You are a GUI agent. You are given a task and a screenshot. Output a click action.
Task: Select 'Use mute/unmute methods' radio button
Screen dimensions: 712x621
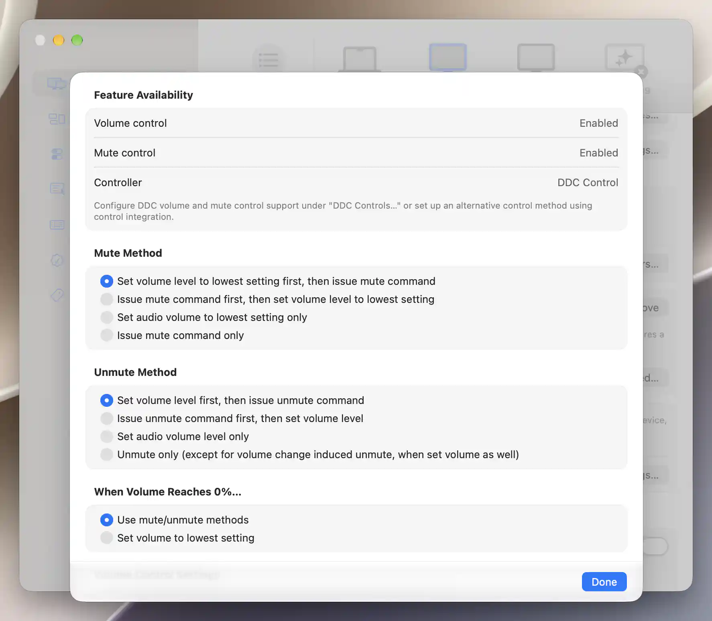(107, 520)
